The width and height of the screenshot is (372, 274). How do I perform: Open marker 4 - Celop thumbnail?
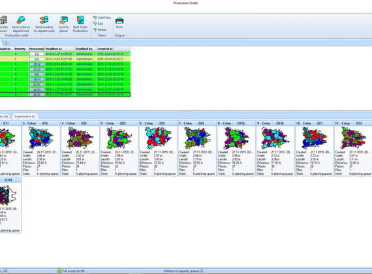(80, 138)
